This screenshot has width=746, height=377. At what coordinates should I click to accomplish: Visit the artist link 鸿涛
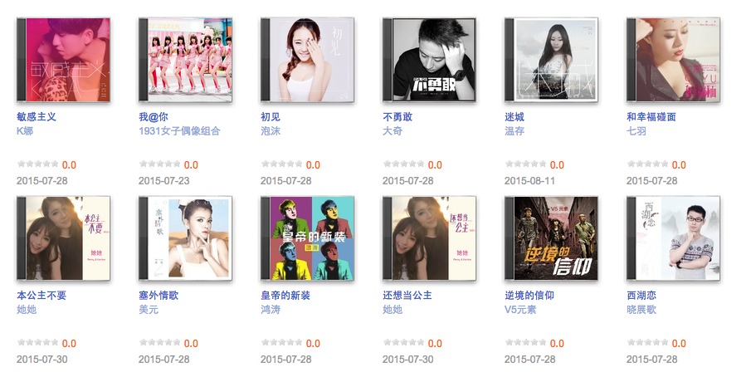point(271,310)
